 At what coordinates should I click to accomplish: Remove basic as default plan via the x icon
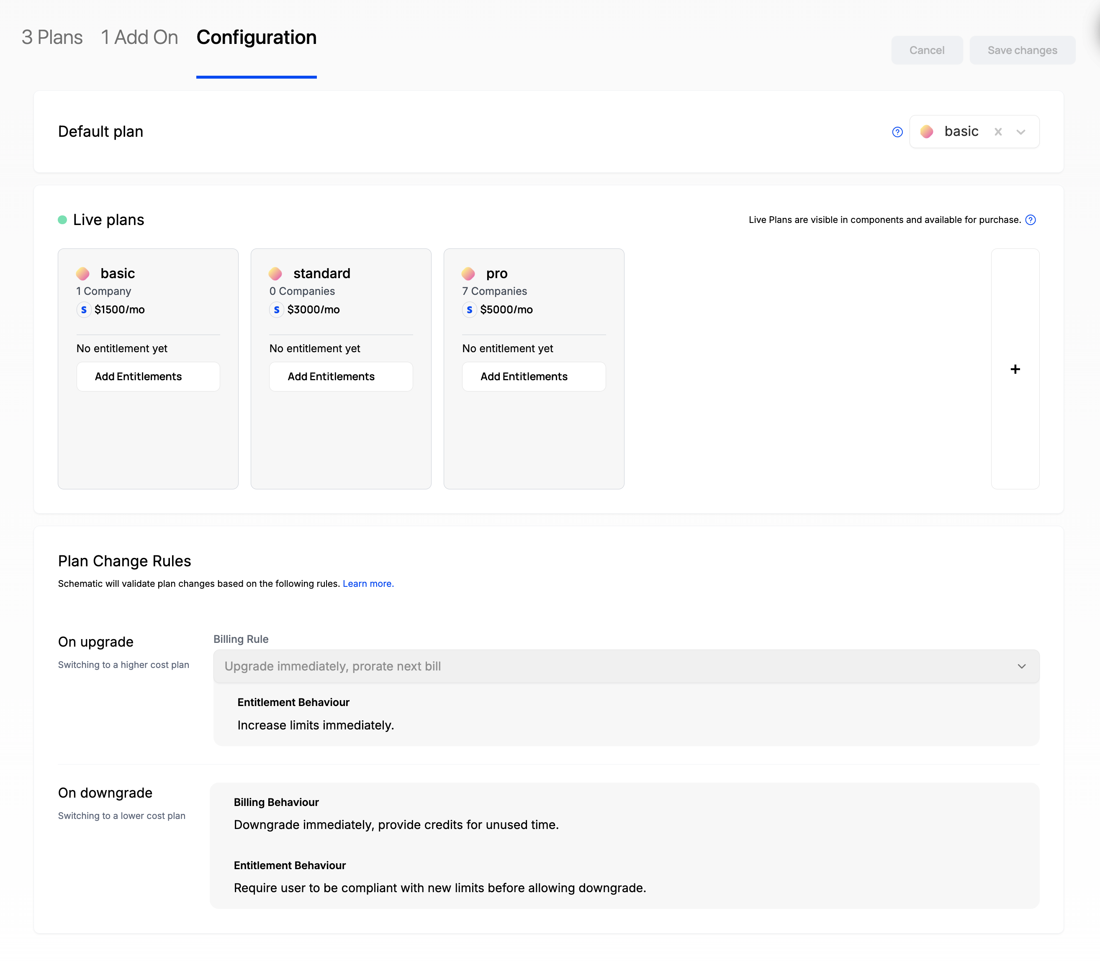tap(998, 131)
